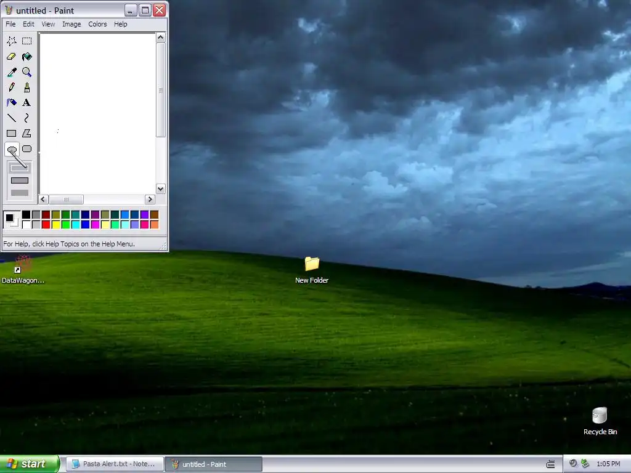Activate the Airbrush spray tool
This screenshot has height=473, width=631.
pyautogui.click(x=12, y=103)
